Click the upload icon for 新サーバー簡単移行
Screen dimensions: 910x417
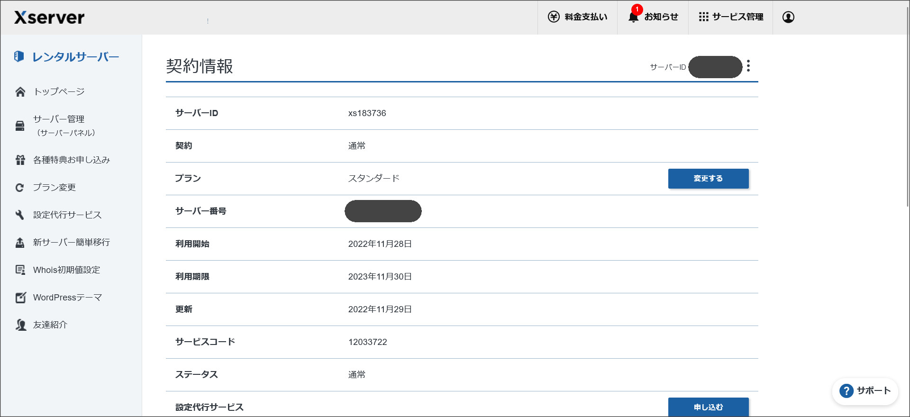point(20,243)
